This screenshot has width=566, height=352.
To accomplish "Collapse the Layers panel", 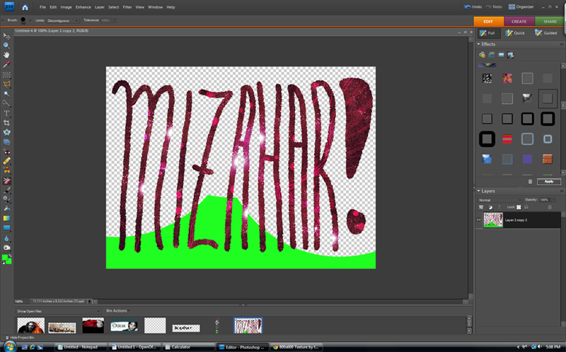I will click(479, 191).
